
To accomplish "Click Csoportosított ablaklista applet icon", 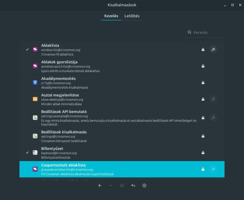I will (x=35, y=169).
